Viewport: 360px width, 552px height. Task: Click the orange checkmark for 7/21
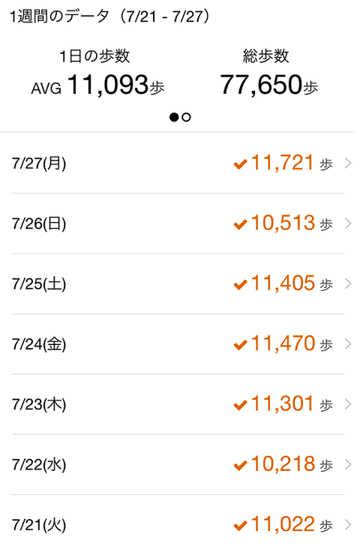pyautogui.click(x=240, y=526)
